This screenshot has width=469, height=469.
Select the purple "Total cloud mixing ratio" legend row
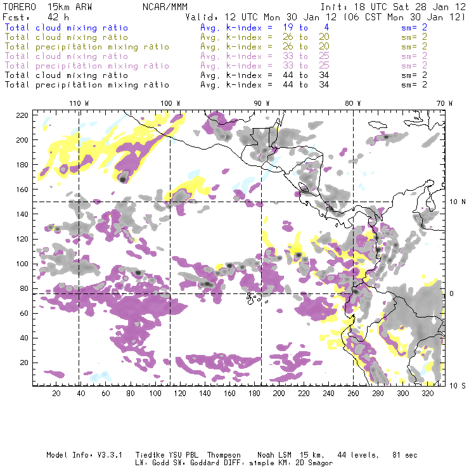[x=67, y=56]
